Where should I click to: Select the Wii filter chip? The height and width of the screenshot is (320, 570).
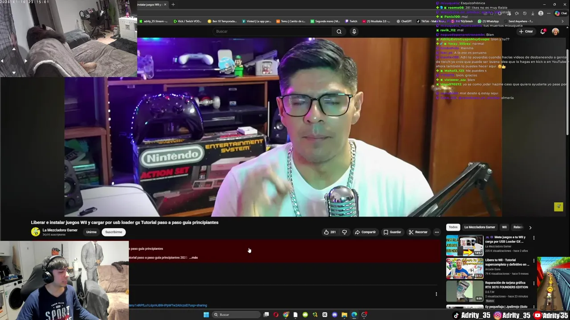504,227
